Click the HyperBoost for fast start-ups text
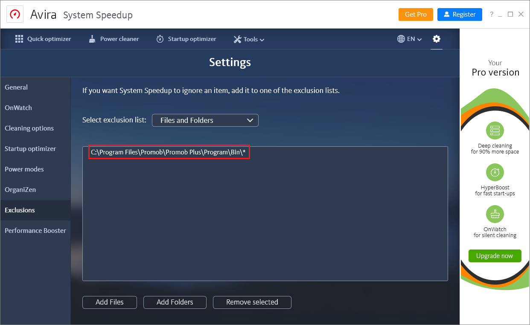The height and width of the screenshot is (325, 530). [x=495, y=191]
